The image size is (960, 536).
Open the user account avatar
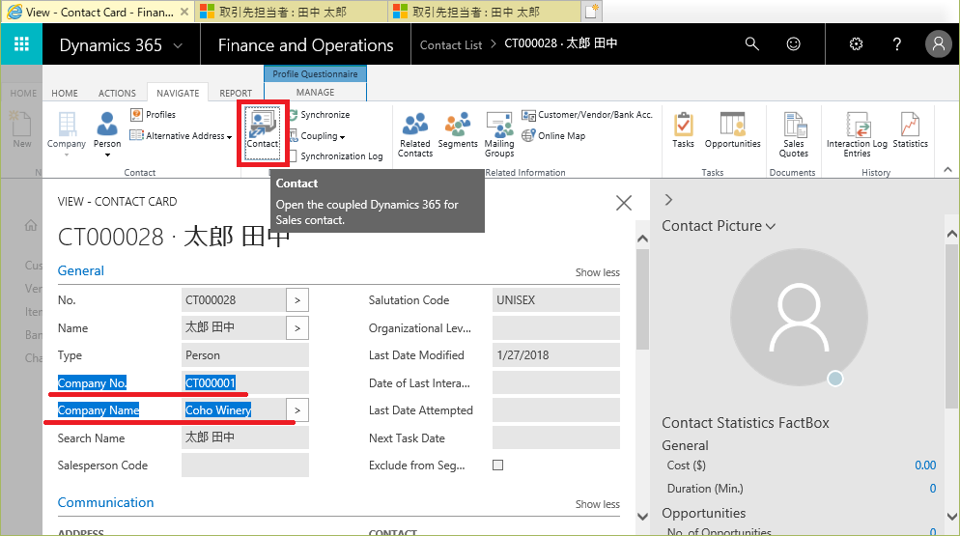(938, 44)
